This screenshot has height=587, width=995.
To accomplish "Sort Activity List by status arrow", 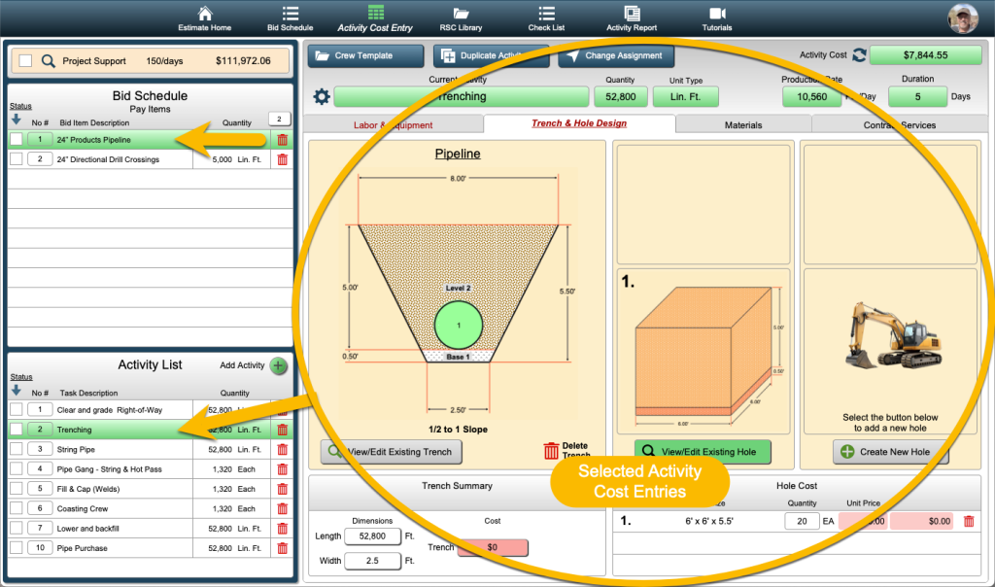I will 17,391.
